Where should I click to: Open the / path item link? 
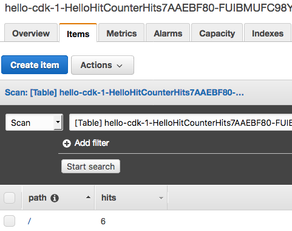pos(30,221)
